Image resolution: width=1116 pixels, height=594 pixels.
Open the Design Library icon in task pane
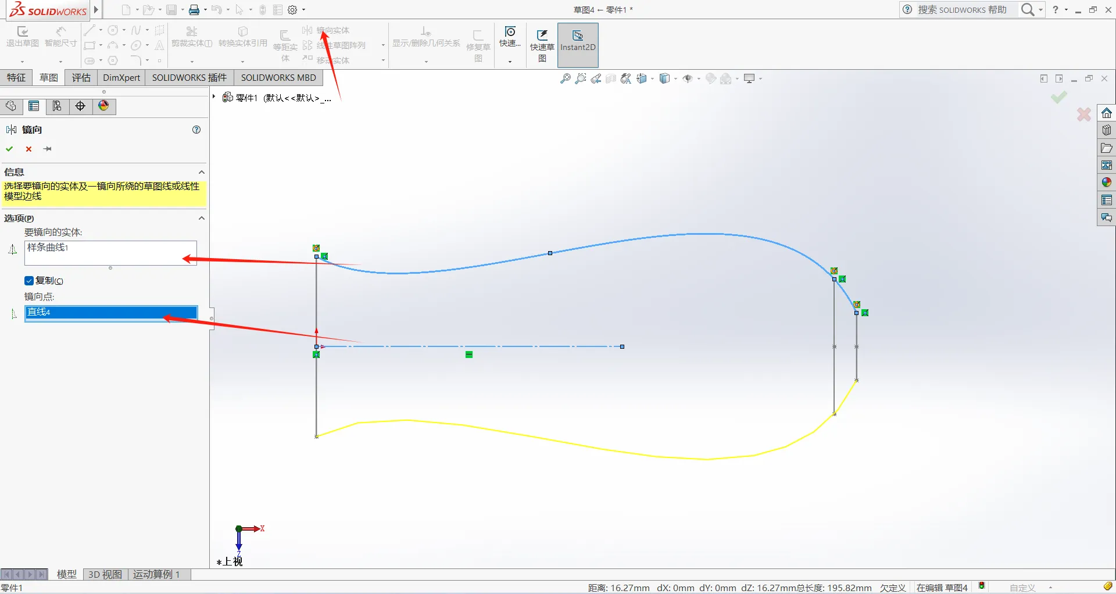(1107, 130)
